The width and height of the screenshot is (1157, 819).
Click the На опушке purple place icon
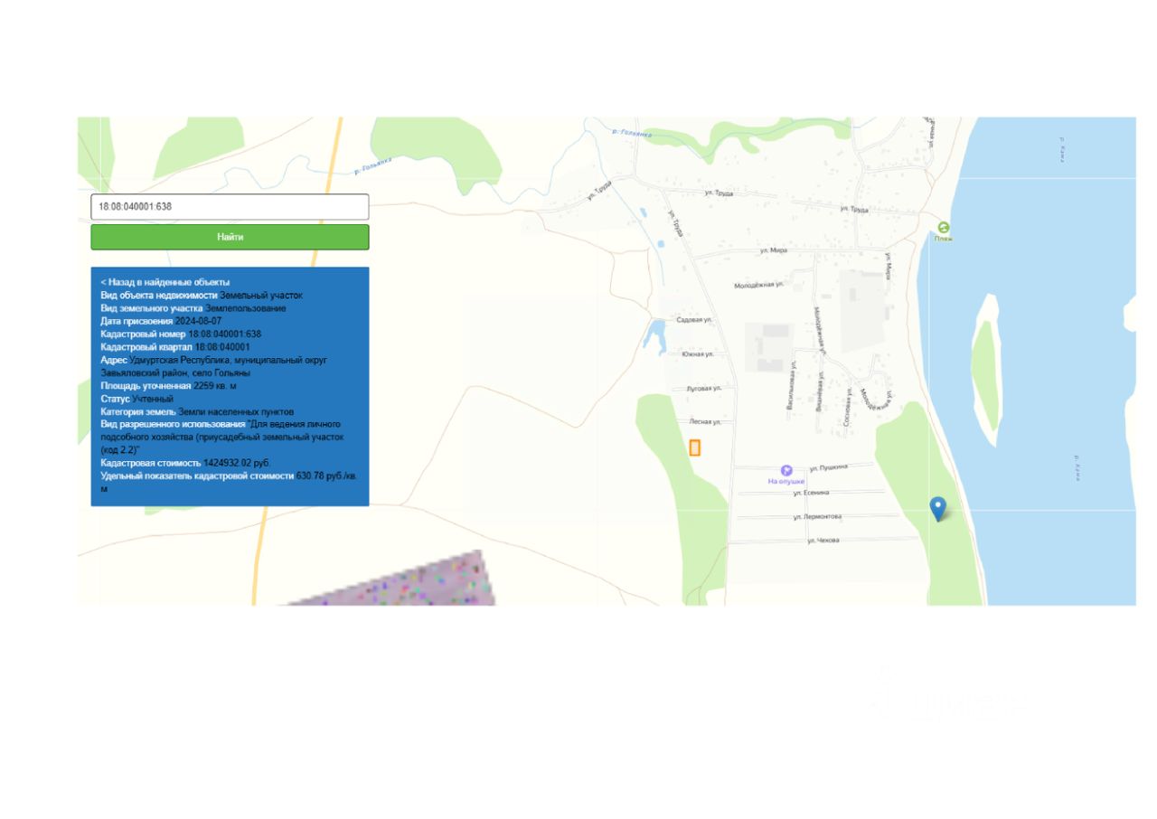pyautogui.click(x=786, y=470)
